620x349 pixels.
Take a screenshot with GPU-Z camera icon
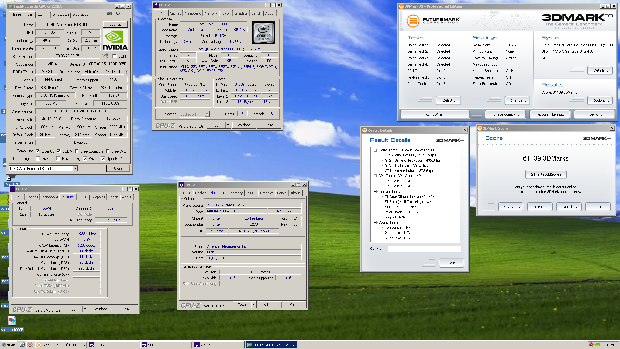tap(110, 13)
